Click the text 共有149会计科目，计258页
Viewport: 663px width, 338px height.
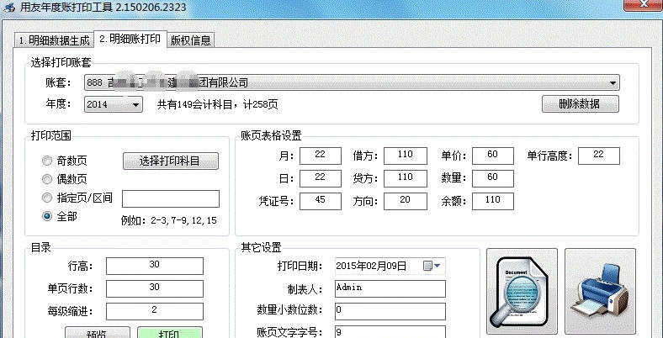[x=217, y=104]
